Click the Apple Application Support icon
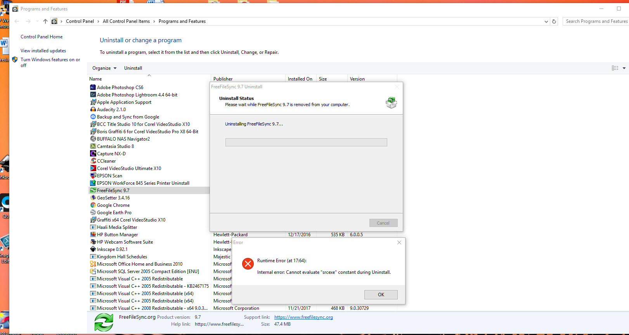Image resolution: width=629 pixels, height=335 pixels. pyautogui.click(x=93, y=102)
